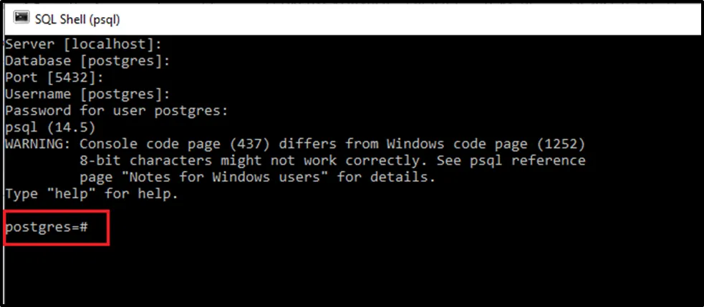The image size is (704, 307).
Task: Click the 'Type "help" for help.' line
Action: [92, 193]
